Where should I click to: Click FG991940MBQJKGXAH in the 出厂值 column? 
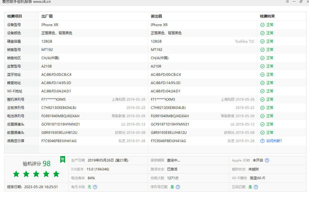[60, 116]
